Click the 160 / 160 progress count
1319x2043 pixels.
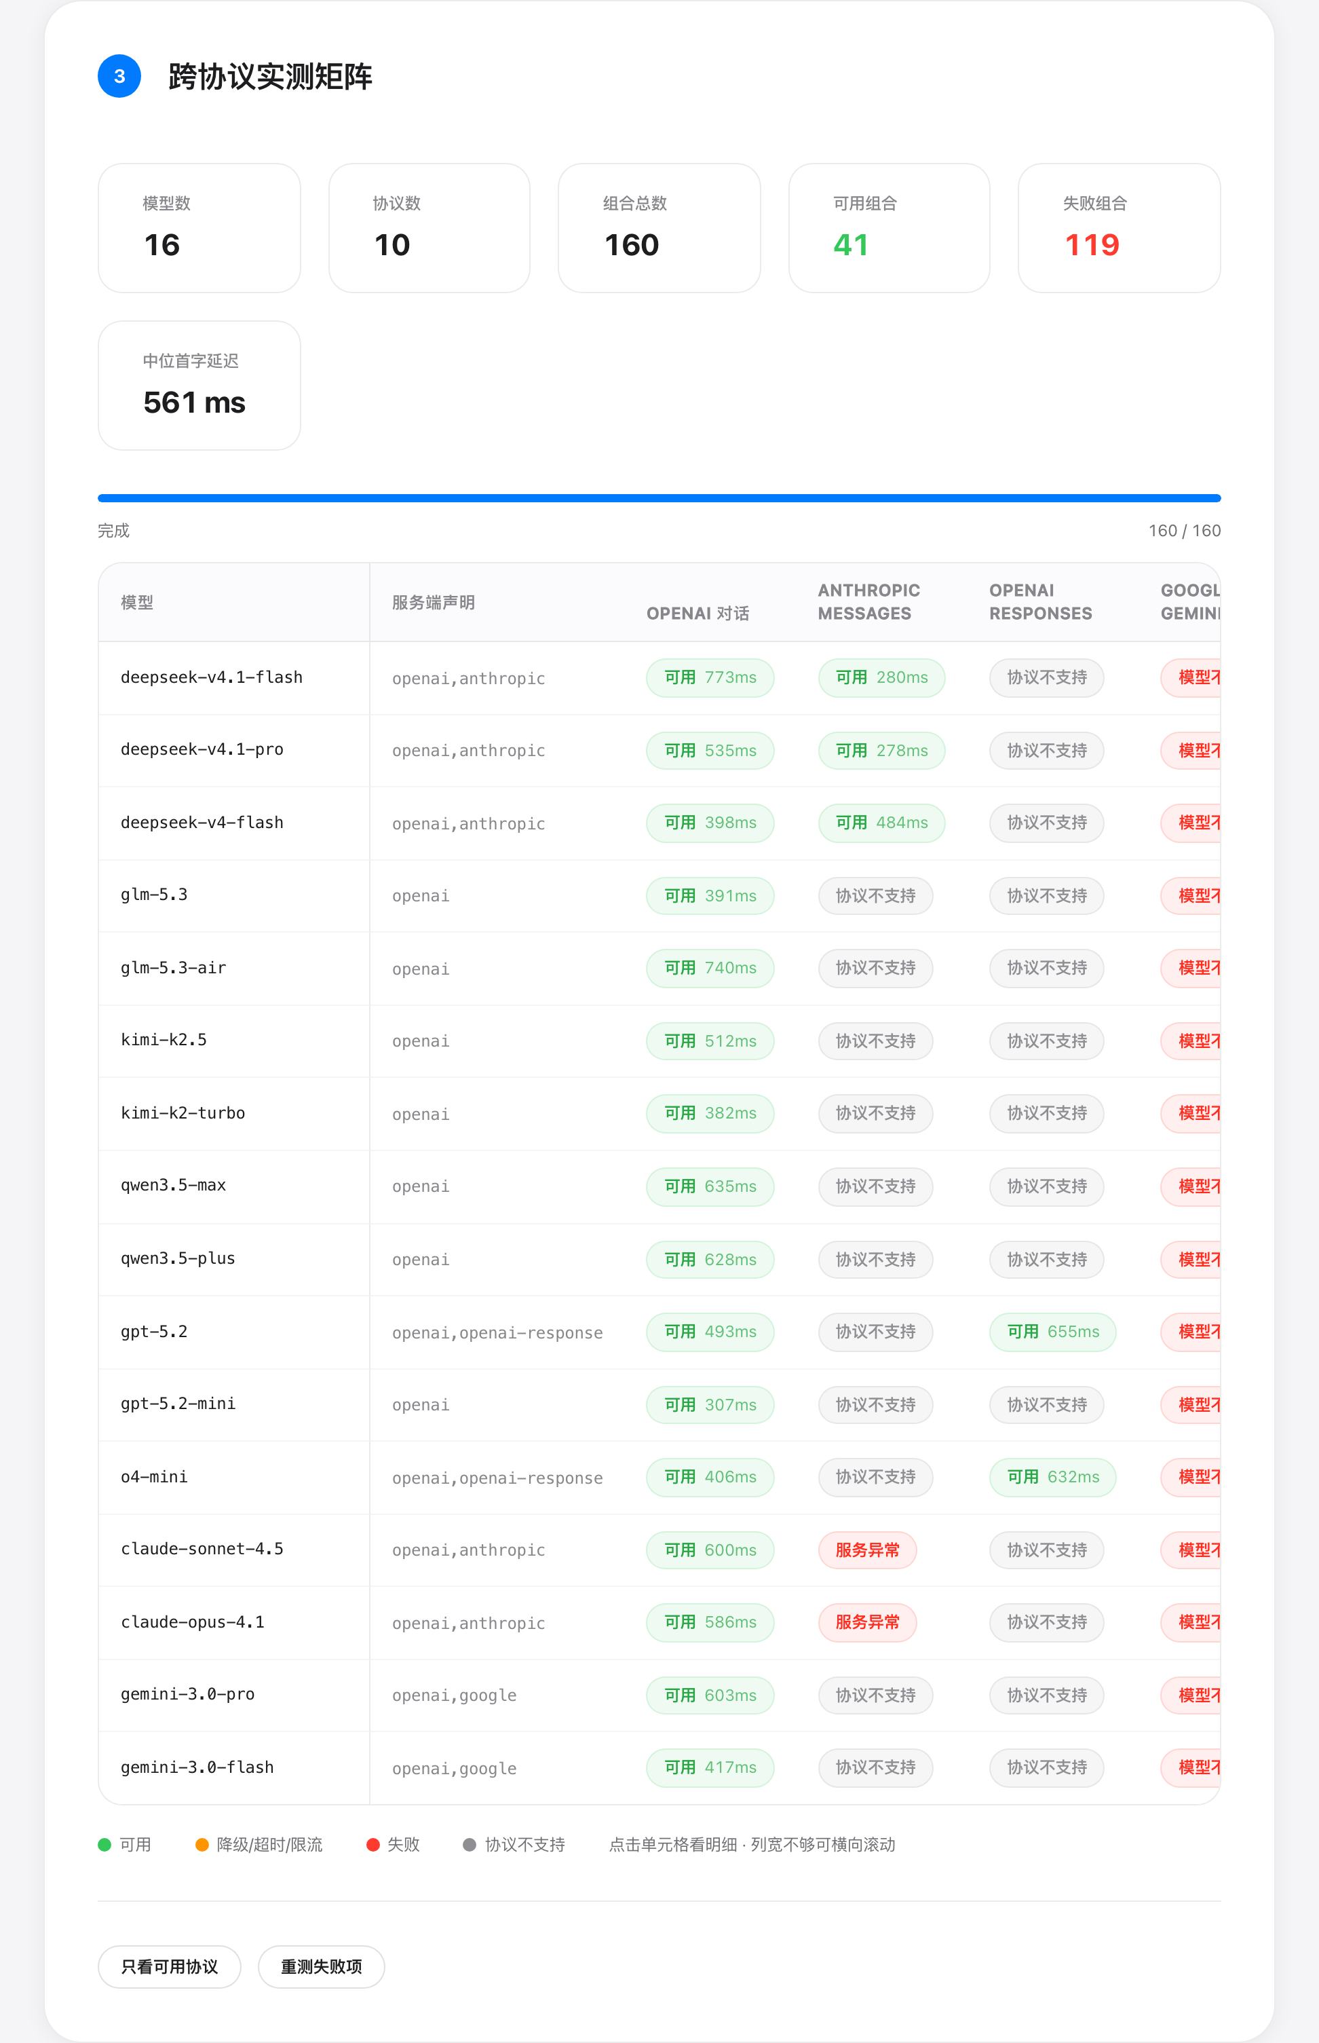pos(1185,530)
